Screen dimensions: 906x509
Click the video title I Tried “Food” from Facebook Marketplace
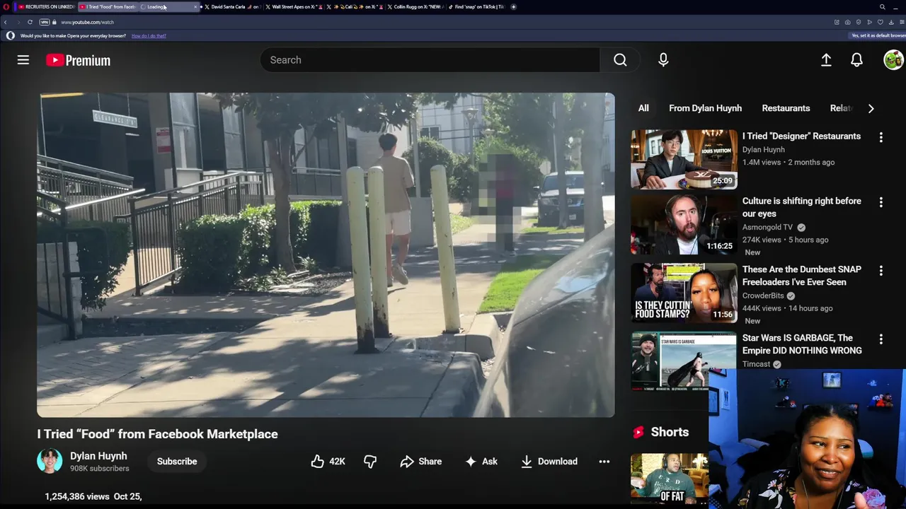click(x=157, y=434)
